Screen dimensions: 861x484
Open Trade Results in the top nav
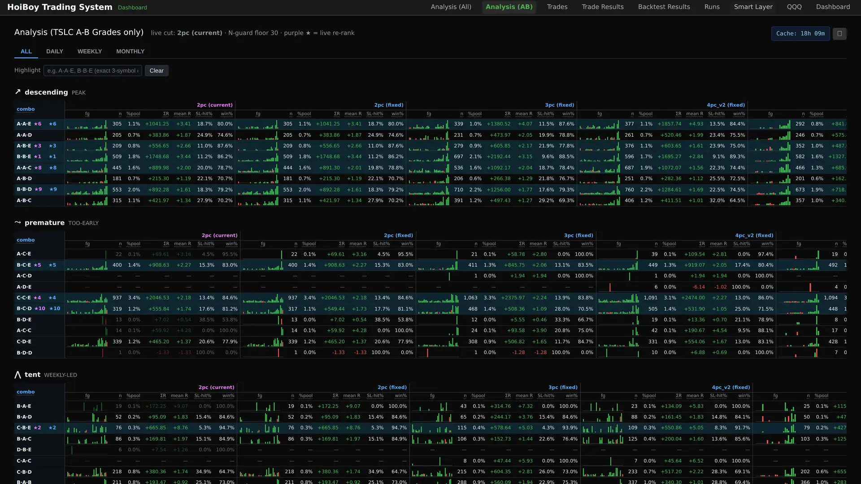[x=602, y=7]
